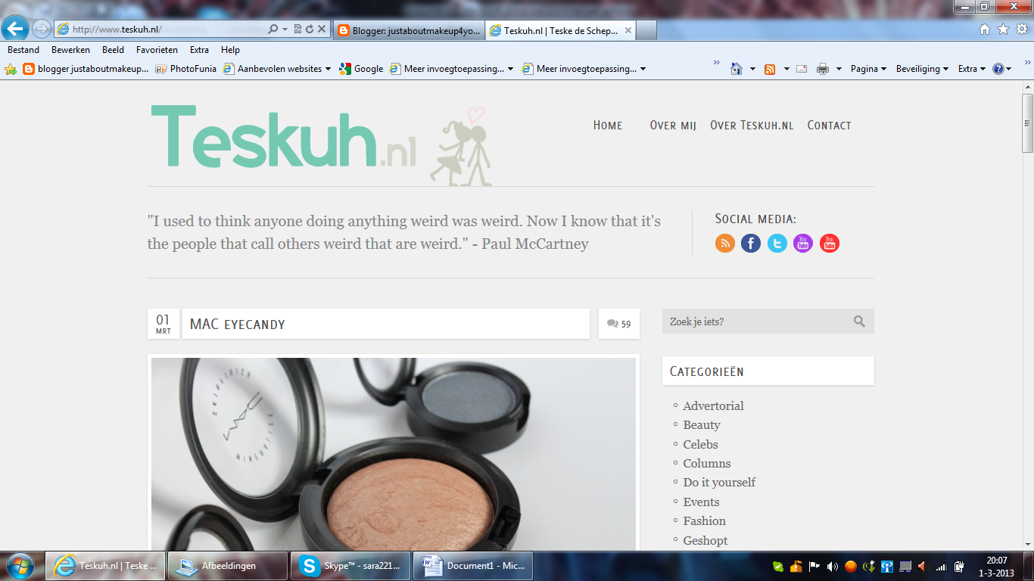Open the purple YouTube social icon

pos(803,243)
